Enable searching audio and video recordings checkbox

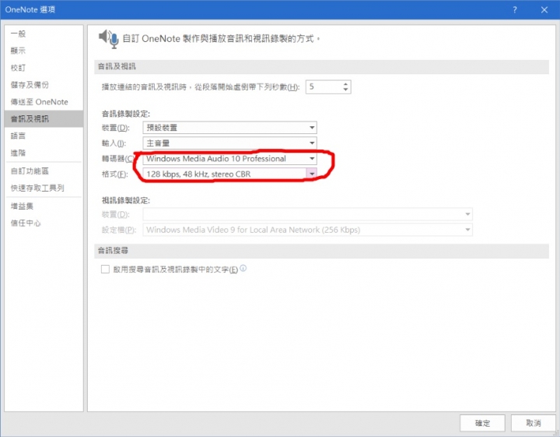105,269
